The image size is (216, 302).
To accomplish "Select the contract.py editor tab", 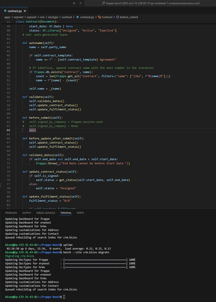I will (x=15, y=10).
